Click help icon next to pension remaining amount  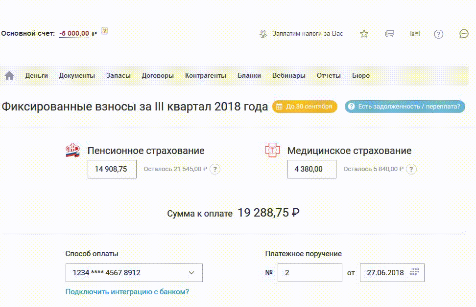[215, 169]
